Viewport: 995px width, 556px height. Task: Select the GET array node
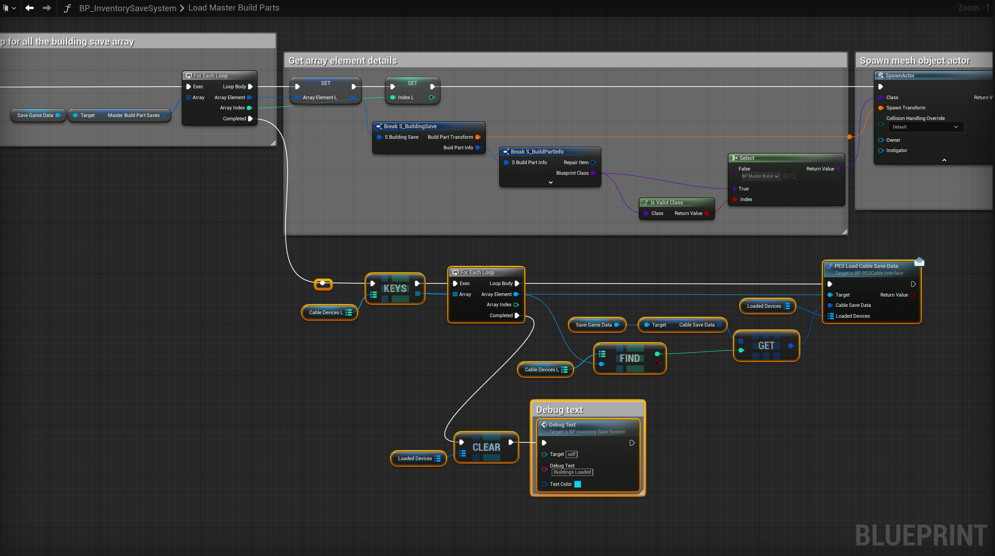click(766, 346)
